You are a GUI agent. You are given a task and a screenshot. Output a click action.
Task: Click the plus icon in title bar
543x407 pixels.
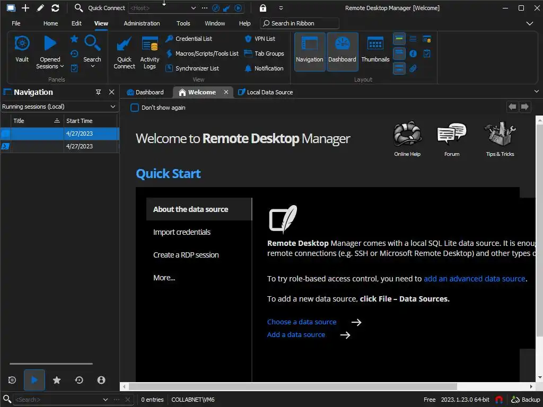pyautogui.click(x=25, y=7)
